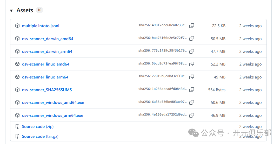Click zip file icon beside Source code (tar.gz)
Image resolution: width=280 pixels, height=144 pixels.
[17, 136]
